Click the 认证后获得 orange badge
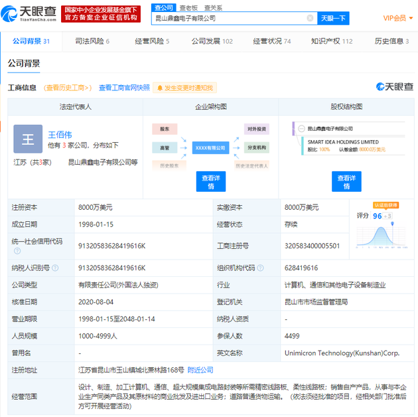Image resolution: width=418 pixels, height=417 pixels. point(385,205)
